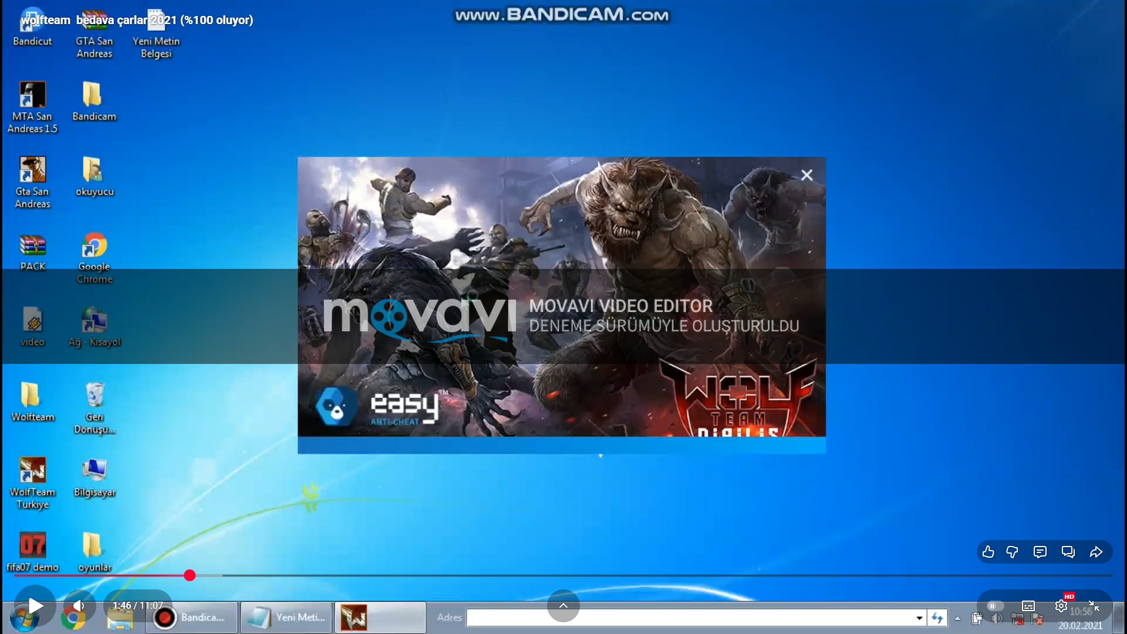The height and width of the screenshot is (634, 1127).
Task: Launch Google Chrome from the desktop
Action: tap(94, 258)
